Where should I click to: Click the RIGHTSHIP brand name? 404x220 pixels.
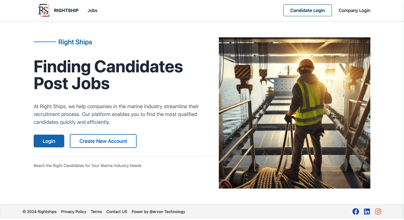click(x=66, y=11)
